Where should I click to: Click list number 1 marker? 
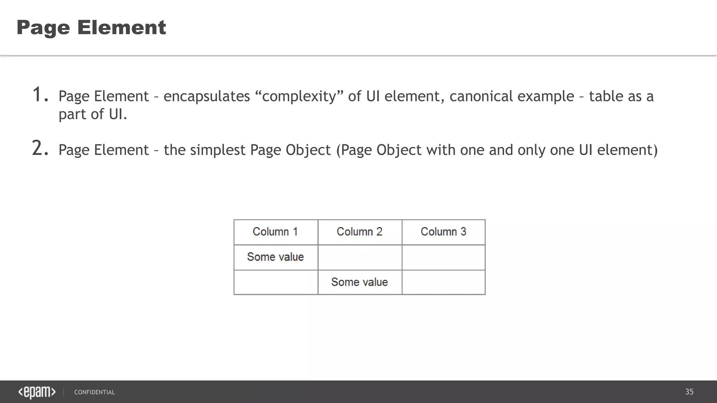[40, 95]
